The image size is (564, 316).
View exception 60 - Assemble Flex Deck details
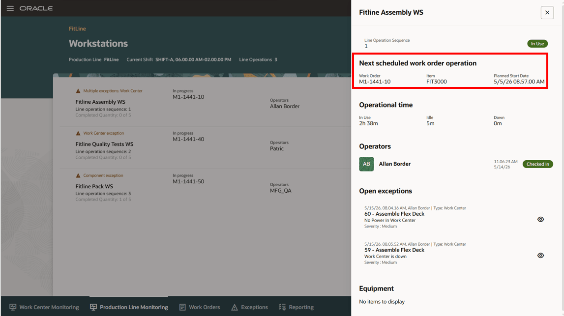point(540,219)
